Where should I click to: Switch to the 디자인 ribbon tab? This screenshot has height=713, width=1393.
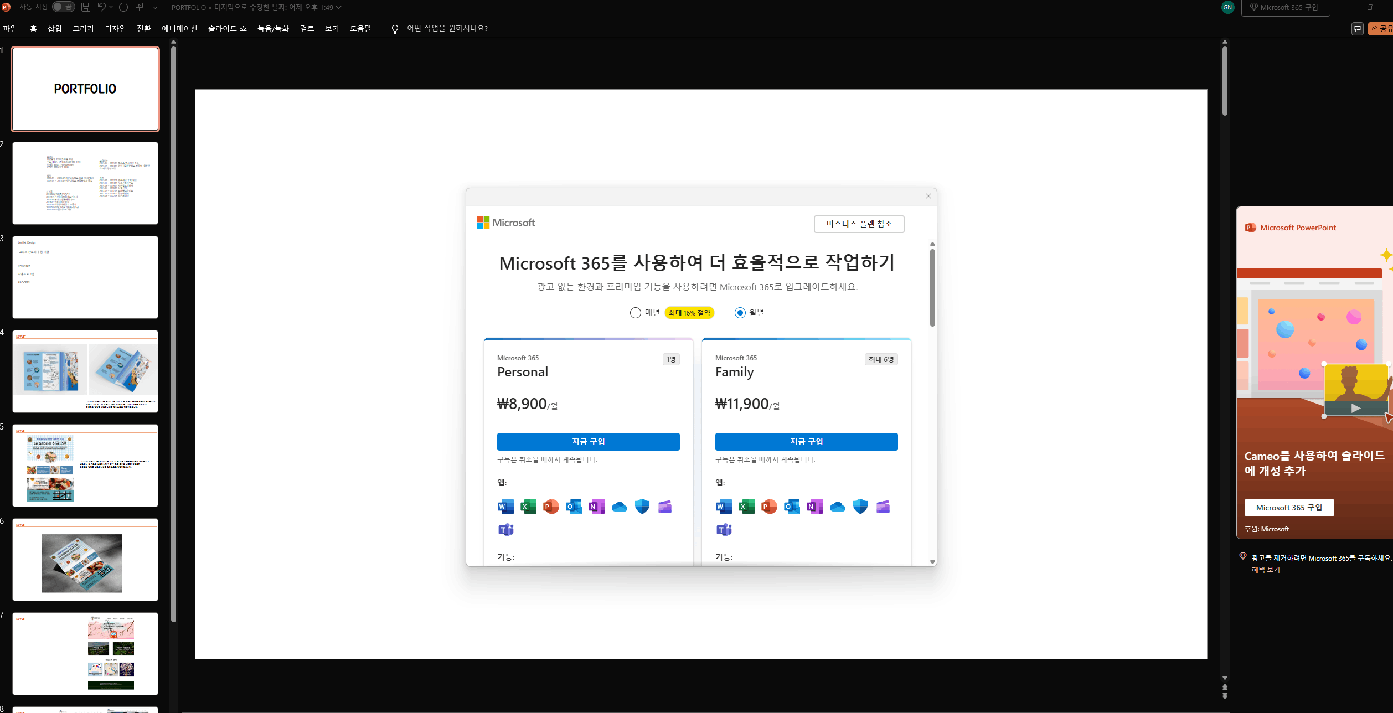point(115,29)
